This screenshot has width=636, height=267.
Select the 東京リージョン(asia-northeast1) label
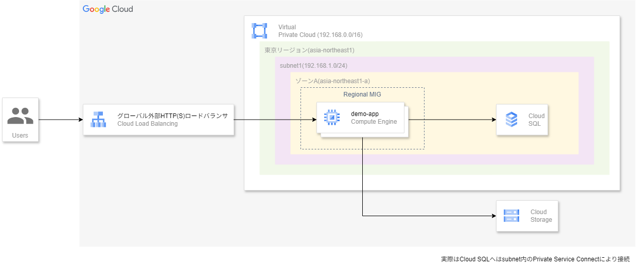click(x=309, y=50)
